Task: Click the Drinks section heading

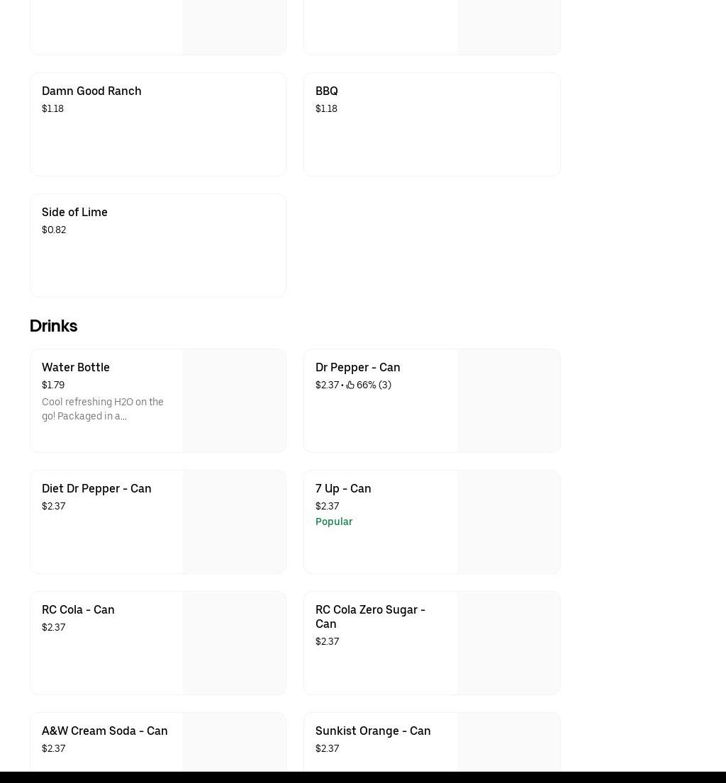Action: pyautogui.click(x=53, y=326)
